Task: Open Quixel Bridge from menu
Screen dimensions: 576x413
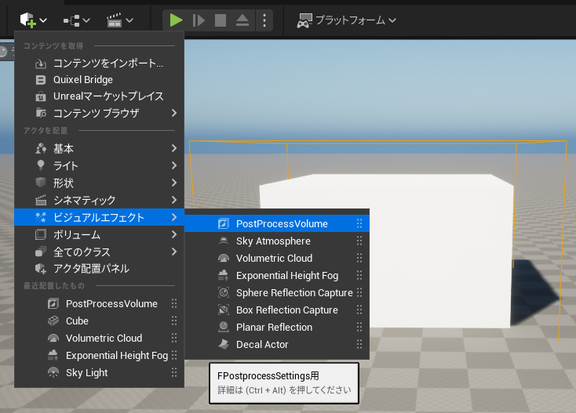Action: tap(82, 80)
